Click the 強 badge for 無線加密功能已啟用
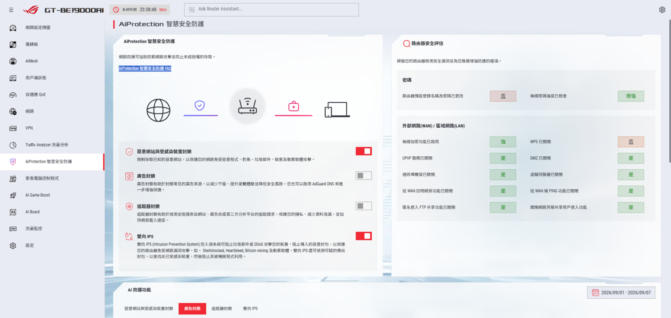The width and height of the screenshot is (671, 318). pyautogui.click(x=503, y=142)
